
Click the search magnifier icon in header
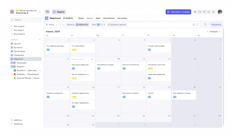209,12
